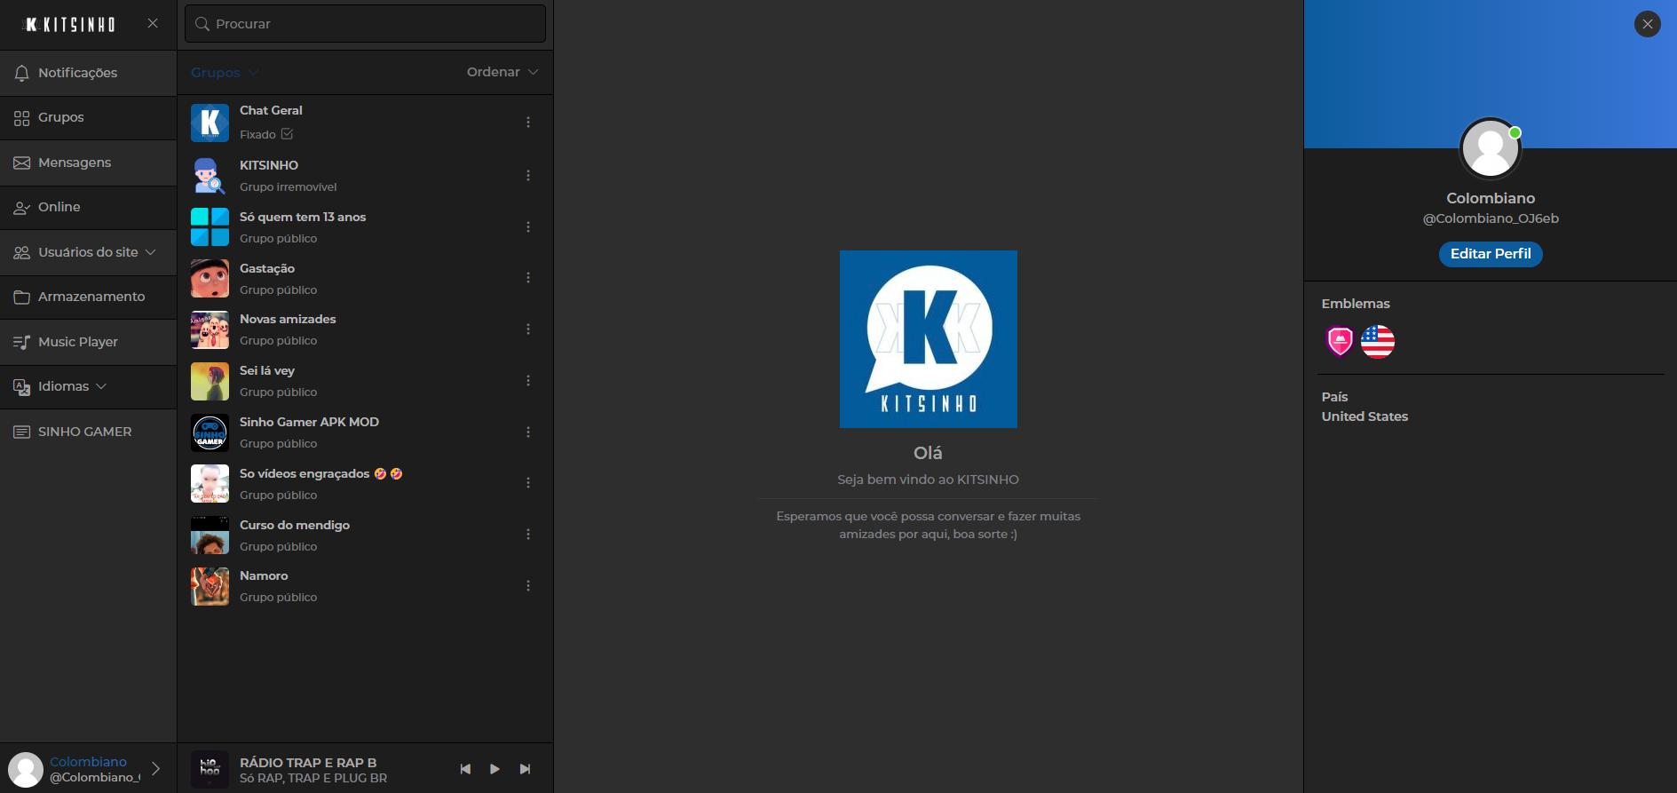
Task: Click the pink shield badge emblem
Action: (x=1340, y=341)
